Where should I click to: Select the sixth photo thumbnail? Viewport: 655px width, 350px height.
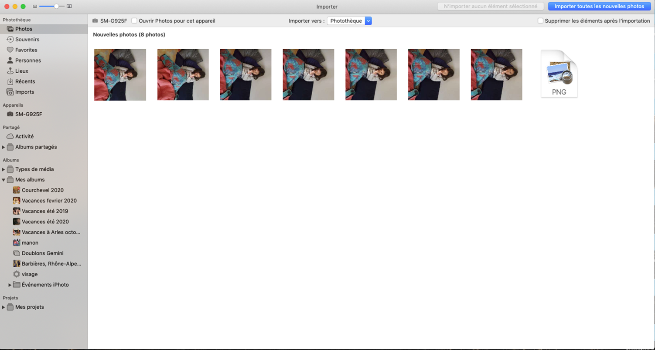[433, 74]
